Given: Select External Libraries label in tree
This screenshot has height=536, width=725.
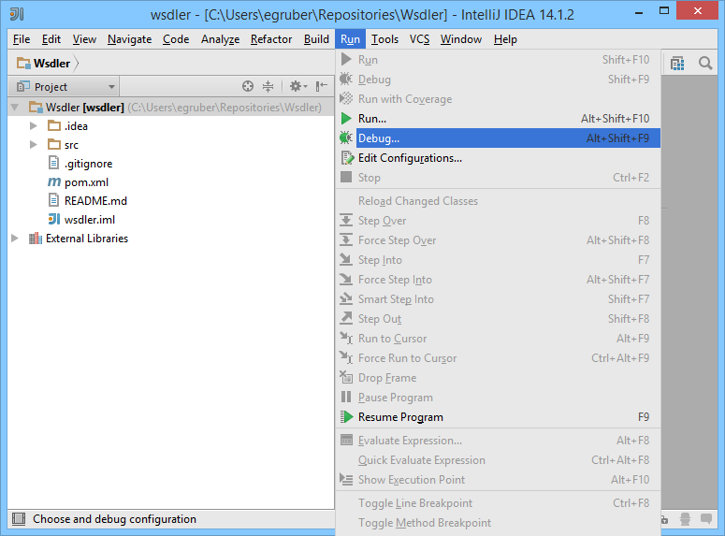Looking at the screenshot, I should click(87, 239).
